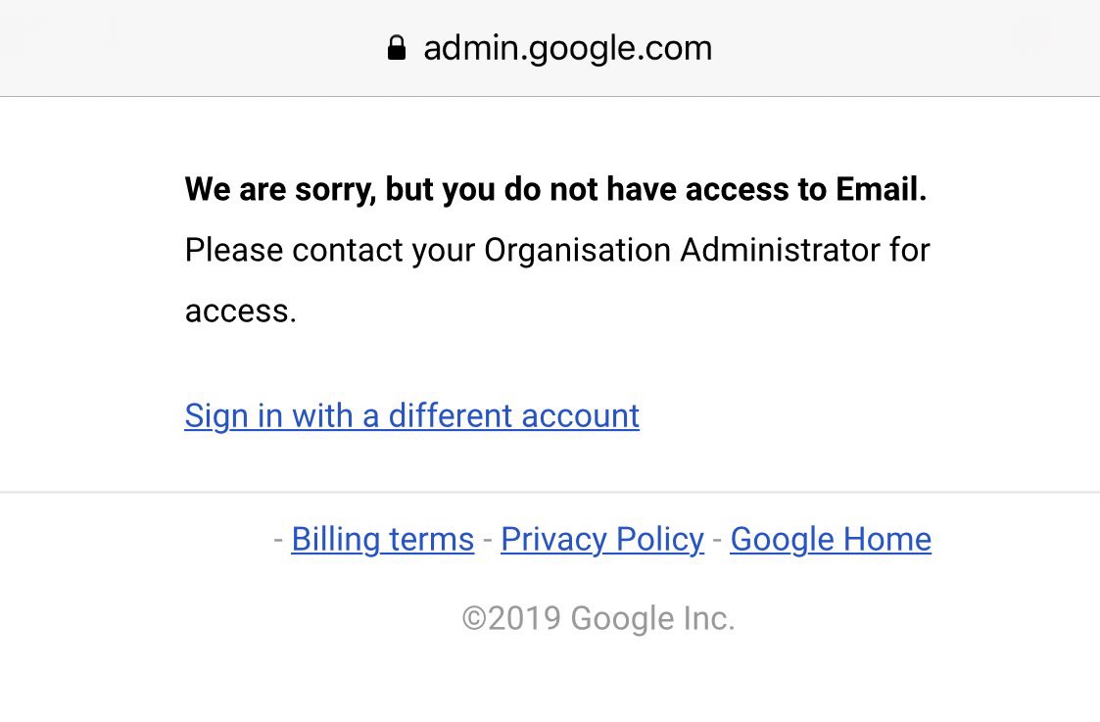Click the word 'Email.' in the heading
This screenshot has height=722, width=1100.
(882, 189)
